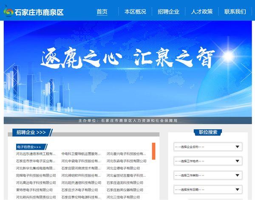Open company link 石家庄泰伦特电源科技有...
255x200 pixels.
(81, 197)
